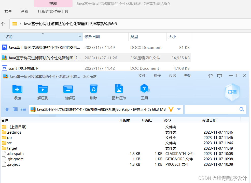Click the .settings folder icon
This screenshot has width=251, height=183.
click(4, 132)
